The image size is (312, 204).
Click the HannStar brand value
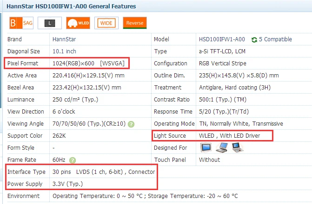point(64,39)
